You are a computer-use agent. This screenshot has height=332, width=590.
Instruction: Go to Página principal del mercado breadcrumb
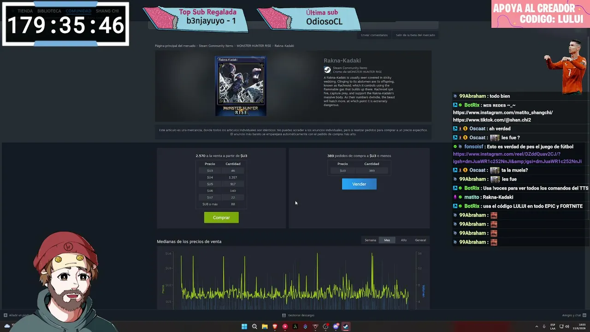pyautogui.click(x=175, y=46)
